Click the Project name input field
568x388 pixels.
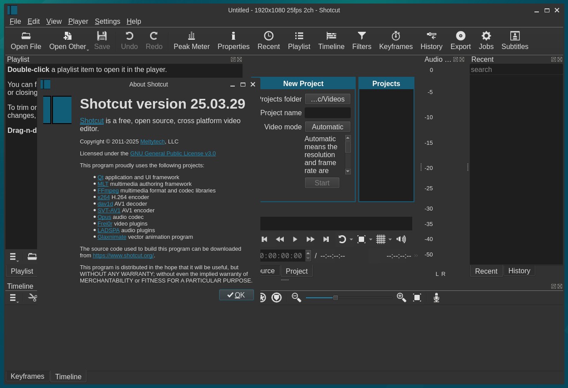pyautogui.click(x=327, y=113)
